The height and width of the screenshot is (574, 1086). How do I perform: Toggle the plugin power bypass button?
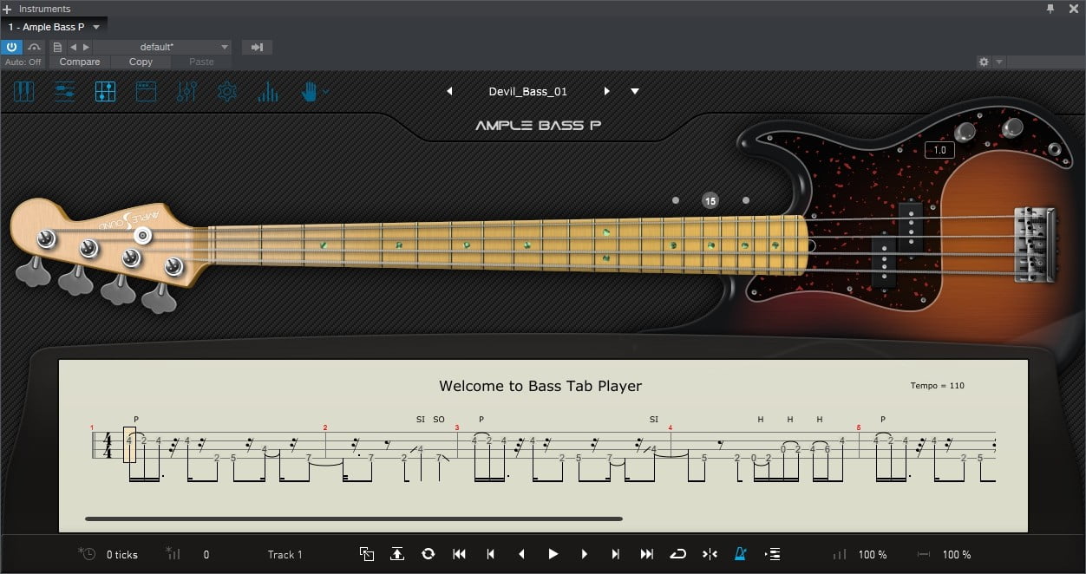coord(11,47)
